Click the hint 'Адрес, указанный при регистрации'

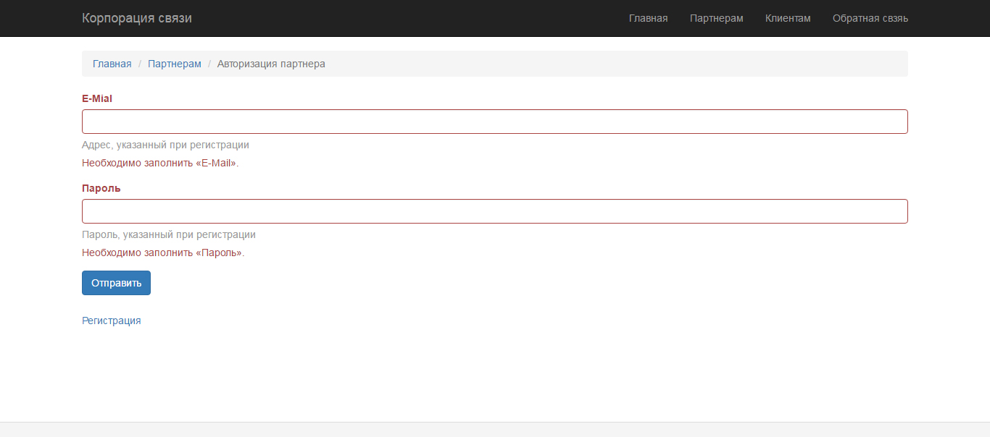pyautogui.click(x=165, y=145)
